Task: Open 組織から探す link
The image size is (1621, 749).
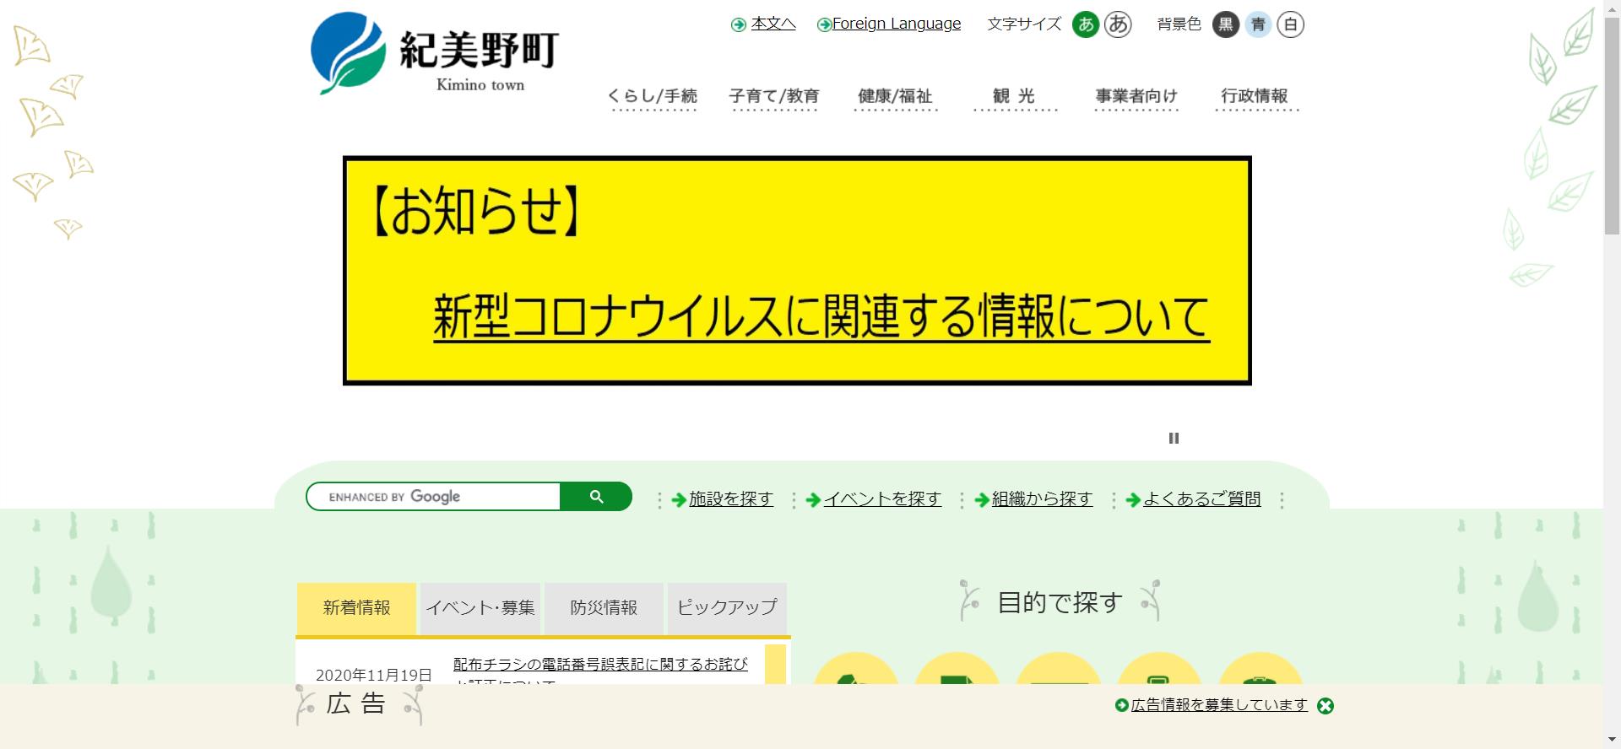Action: point(1042,499)
